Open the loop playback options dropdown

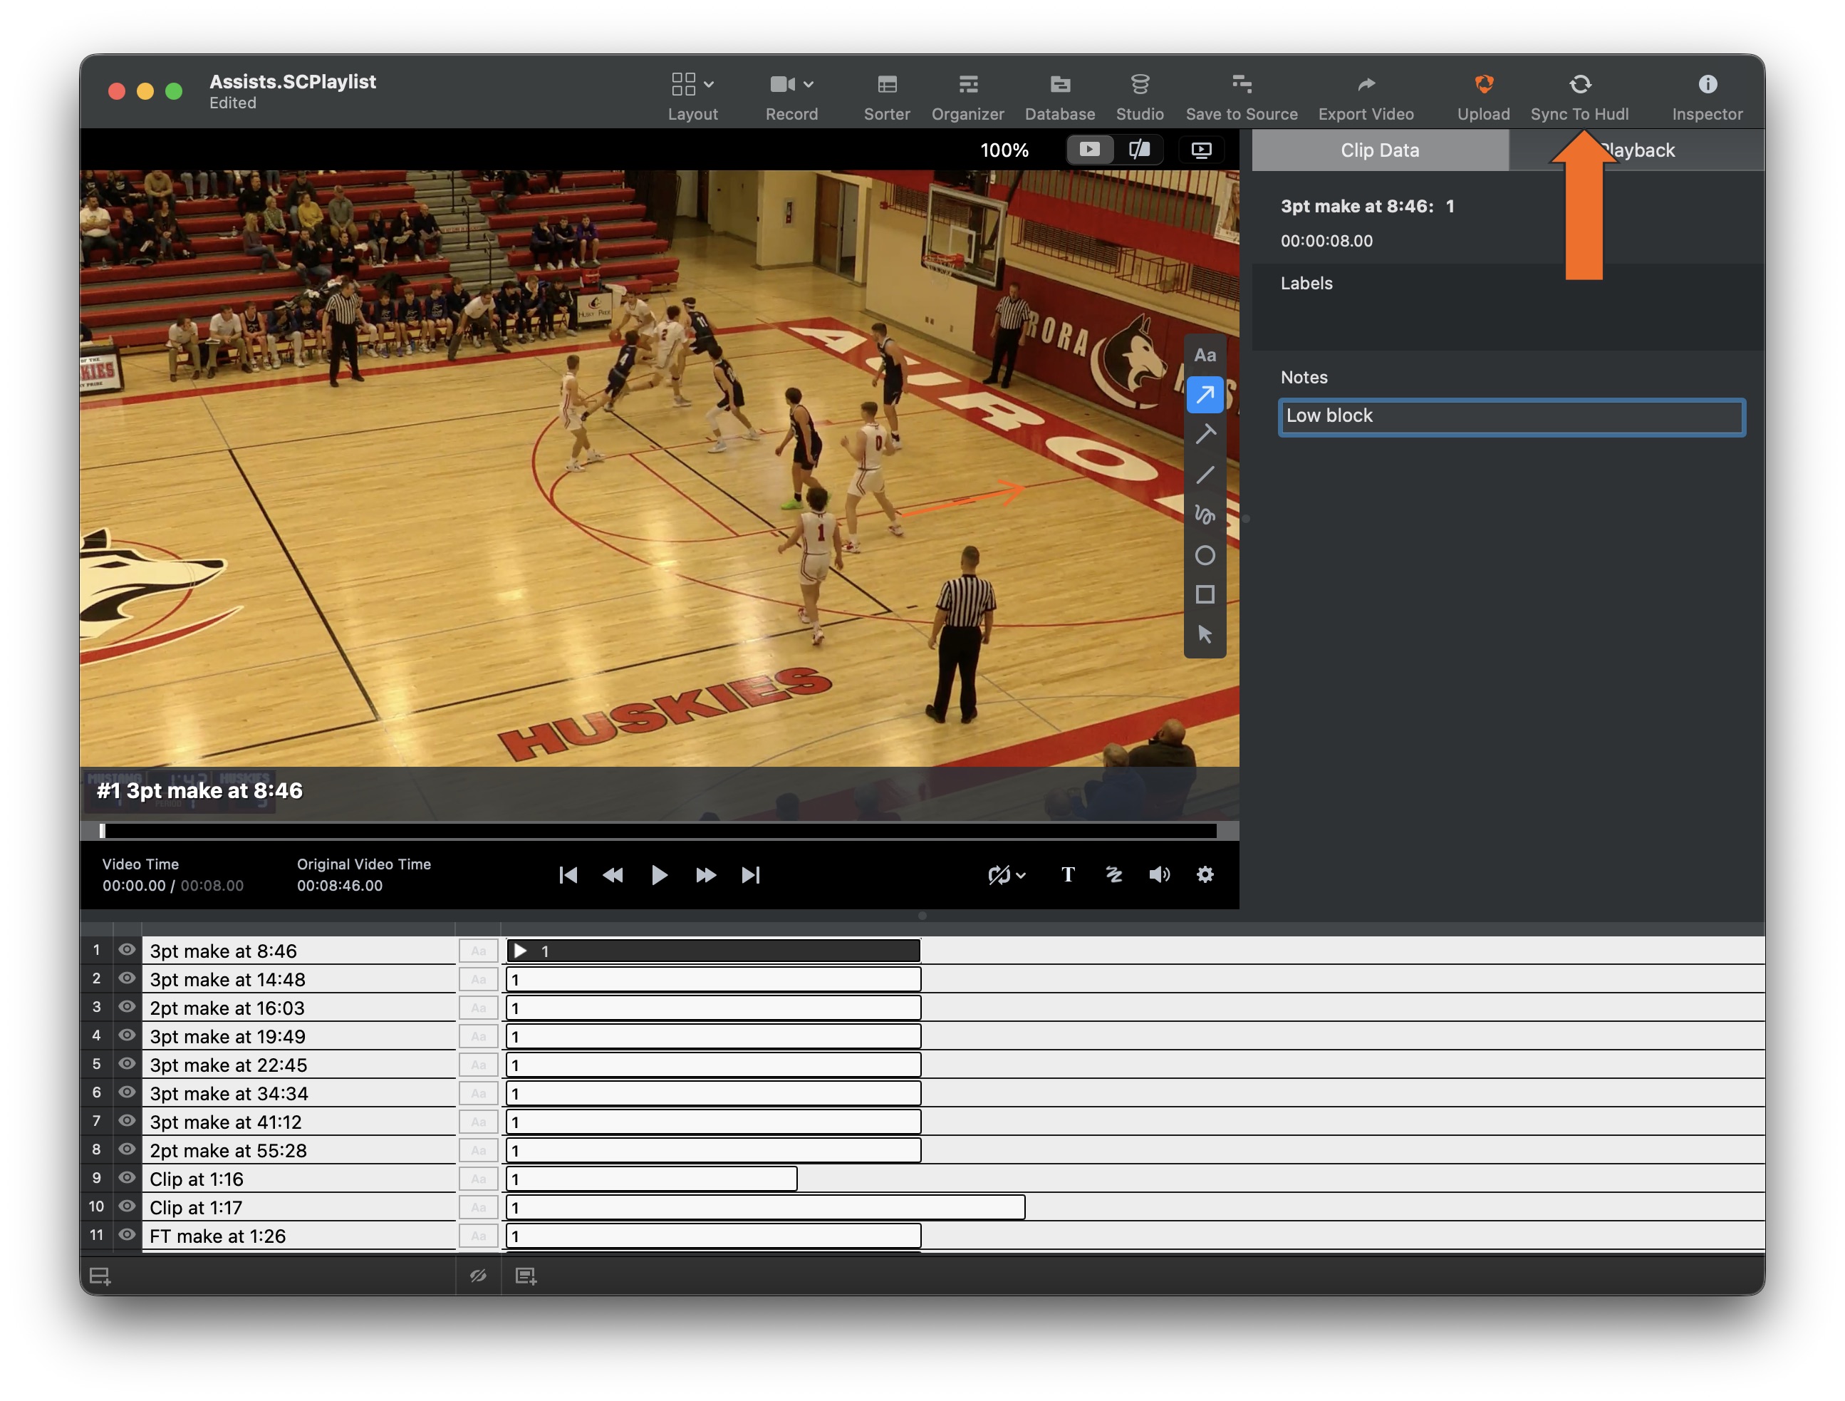pos(1007,874)
